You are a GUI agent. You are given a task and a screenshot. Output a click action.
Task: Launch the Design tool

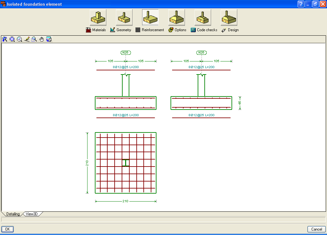click(230, 30)
